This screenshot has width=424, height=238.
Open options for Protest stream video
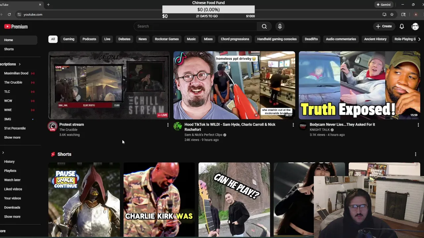pos(168,125)
